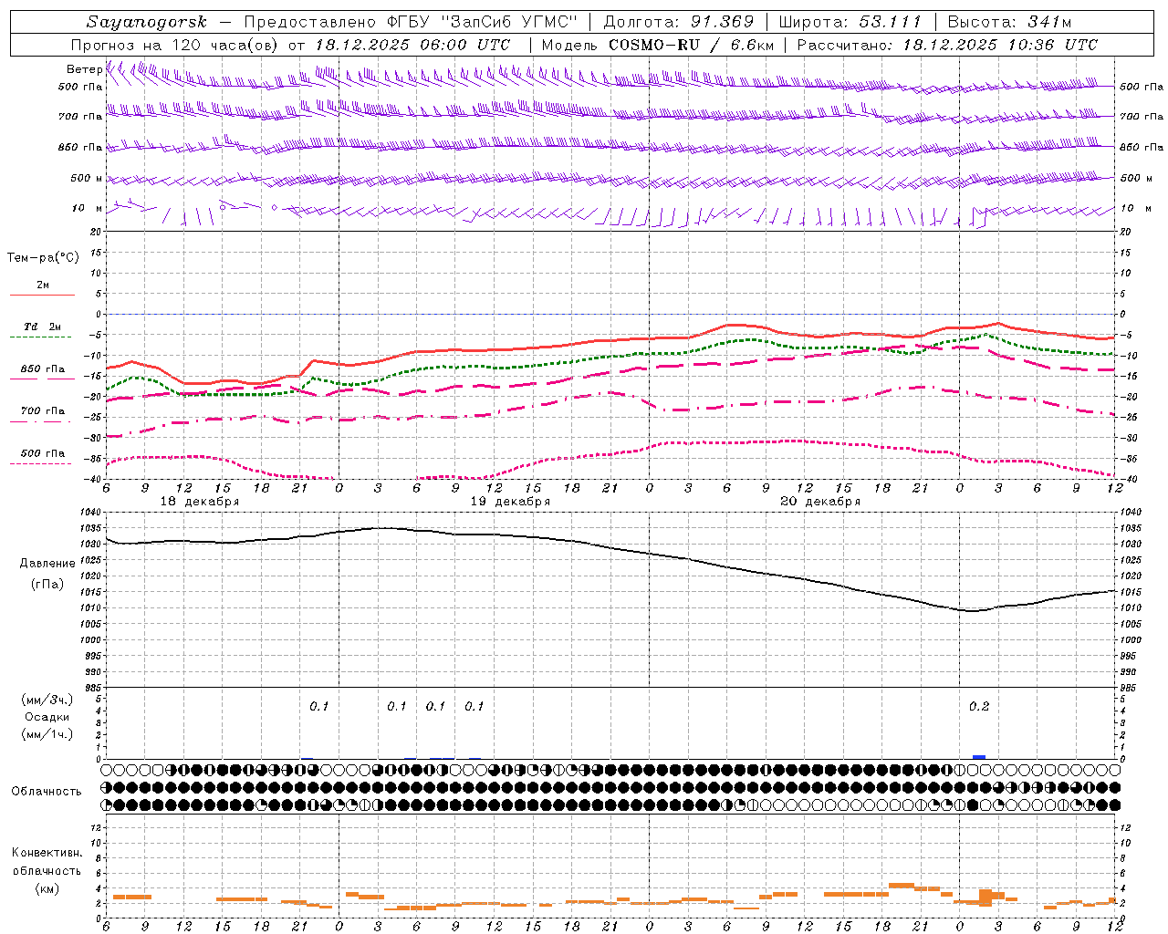Viewport: 1168px width, 934px height.
Task: Click the blue precipitation bar
Action: coord(979,757)
